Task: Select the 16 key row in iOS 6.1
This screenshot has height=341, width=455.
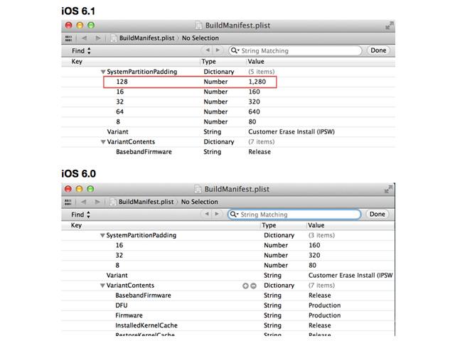Action: click(228, 92)
